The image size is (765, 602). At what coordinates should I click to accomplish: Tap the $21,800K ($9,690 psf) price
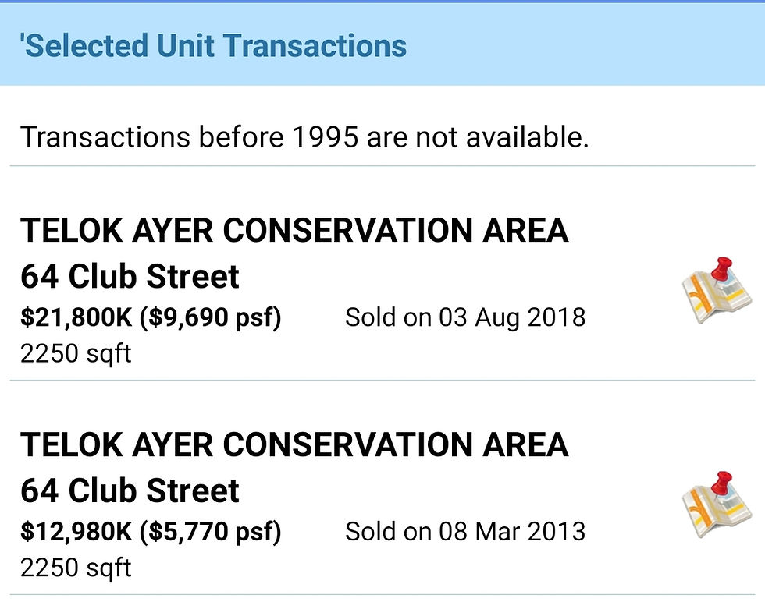point(151,317)
